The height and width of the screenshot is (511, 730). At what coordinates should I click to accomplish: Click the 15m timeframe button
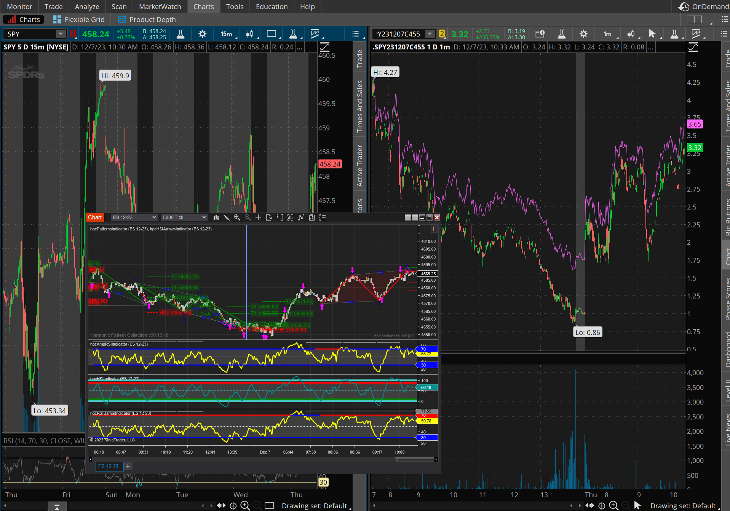226,34
